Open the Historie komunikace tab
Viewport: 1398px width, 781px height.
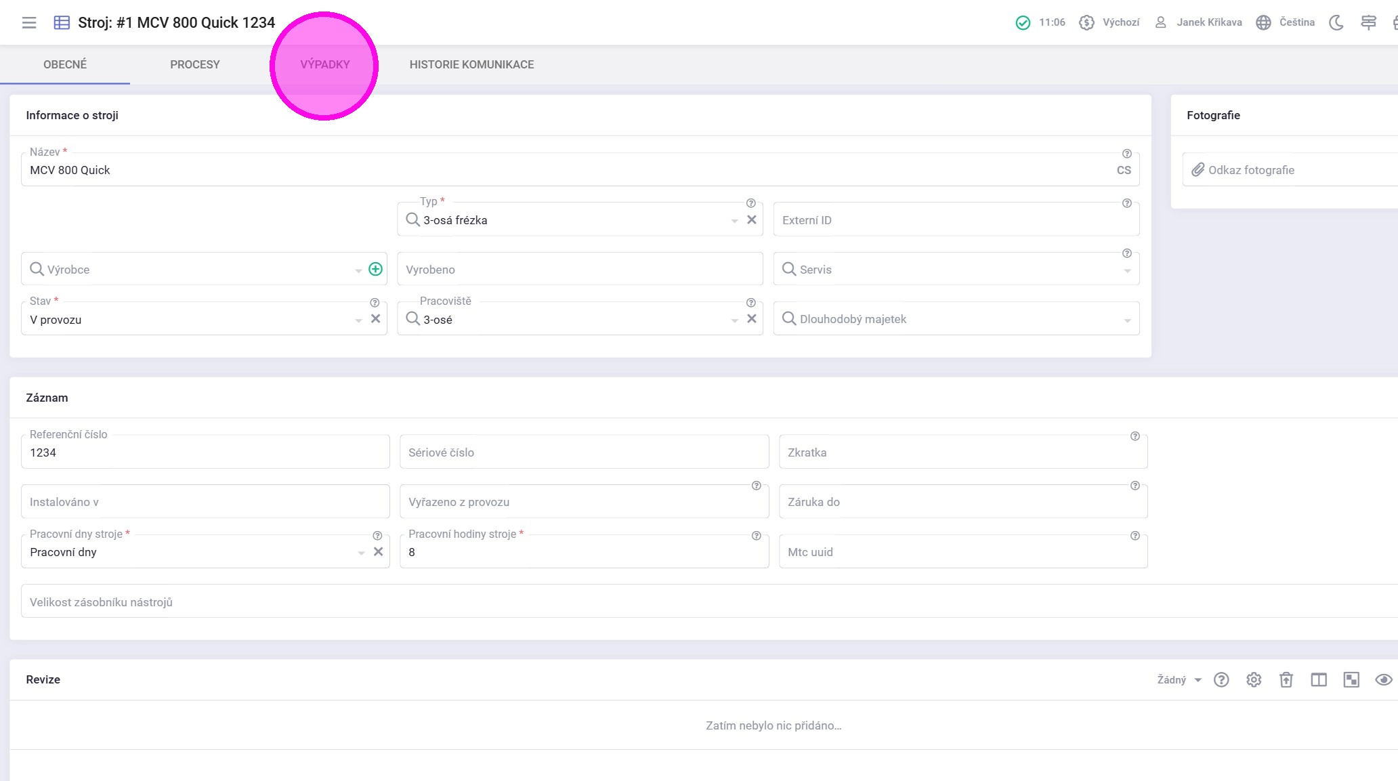coord(471,64)
